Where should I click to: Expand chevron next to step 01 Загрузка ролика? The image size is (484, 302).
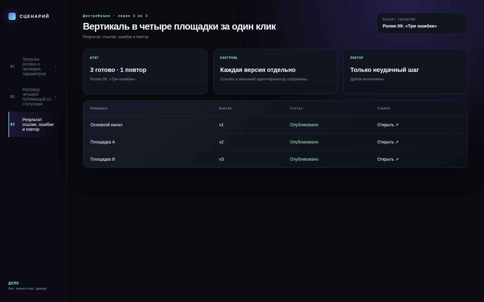[x=56, y=66]
